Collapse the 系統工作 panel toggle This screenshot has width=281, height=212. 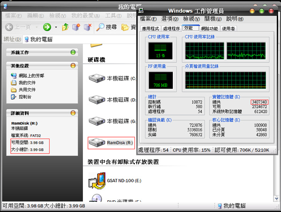coord(73,52)
